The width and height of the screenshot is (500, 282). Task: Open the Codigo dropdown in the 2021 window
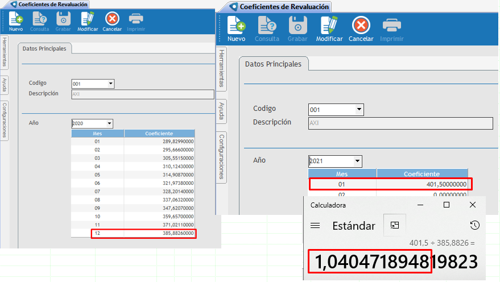pyautogui.click(x=359, y=110)
